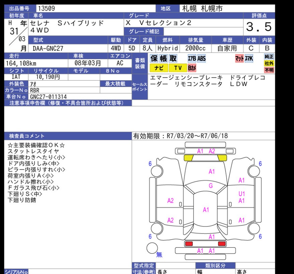This screenshot has height=274, width=294.
Task: Click the セールスポイント label
Action: pyautogui.click(x=140, y=87)
